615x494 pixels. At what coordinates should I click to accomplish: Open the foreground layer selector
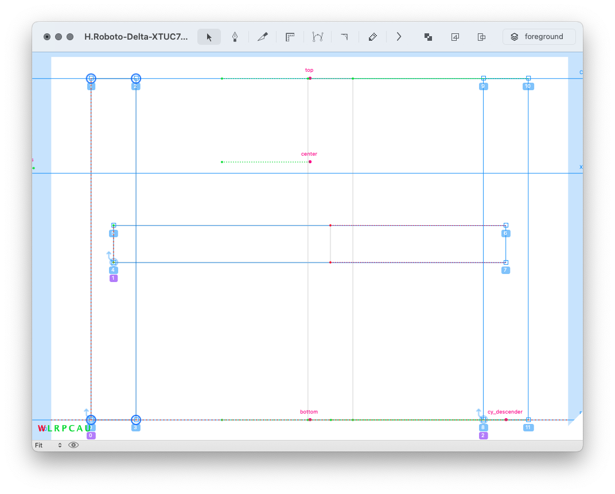pos(539,37)
